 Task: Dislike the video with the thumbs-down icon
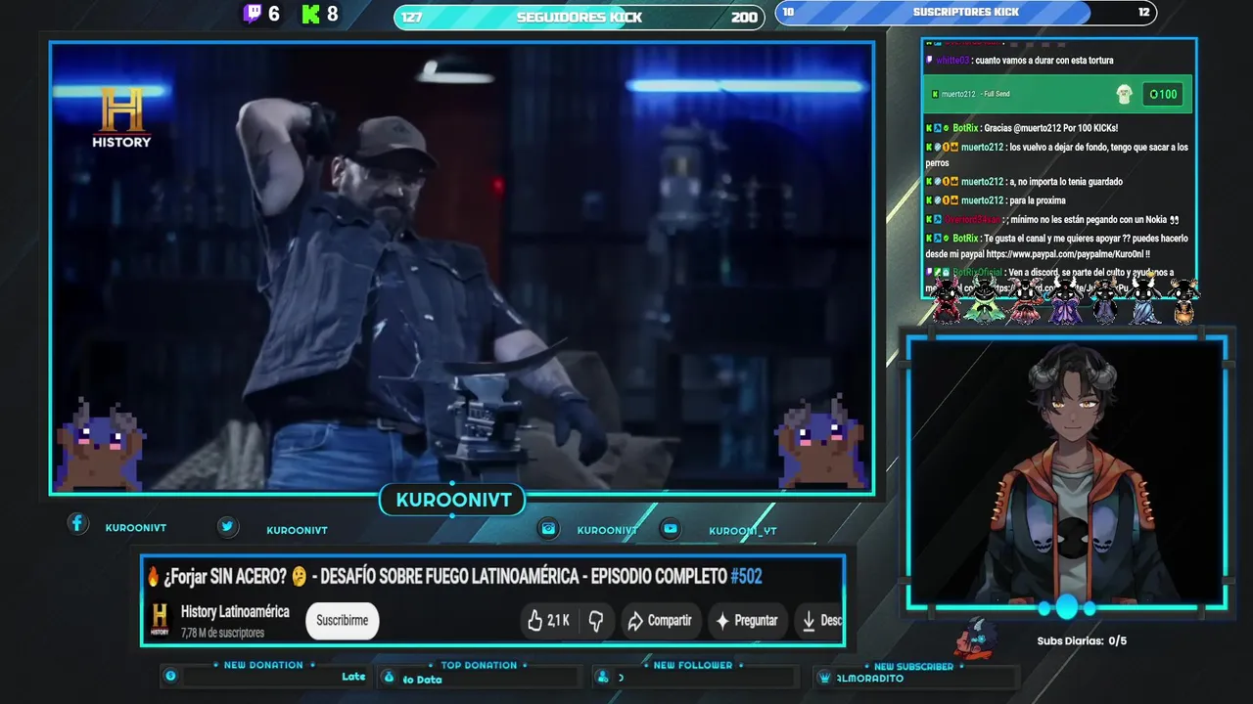(x=595, y=620)
